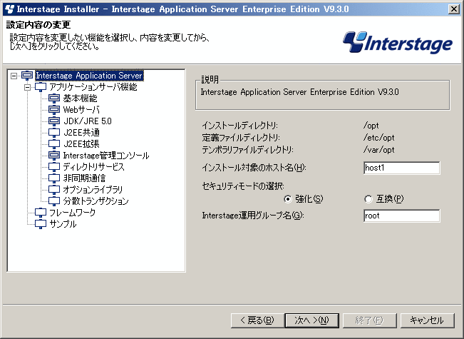Click the Interstage Installer title bar icon
The width and height of the screenshot is (464, 339).
pos(9,9)
